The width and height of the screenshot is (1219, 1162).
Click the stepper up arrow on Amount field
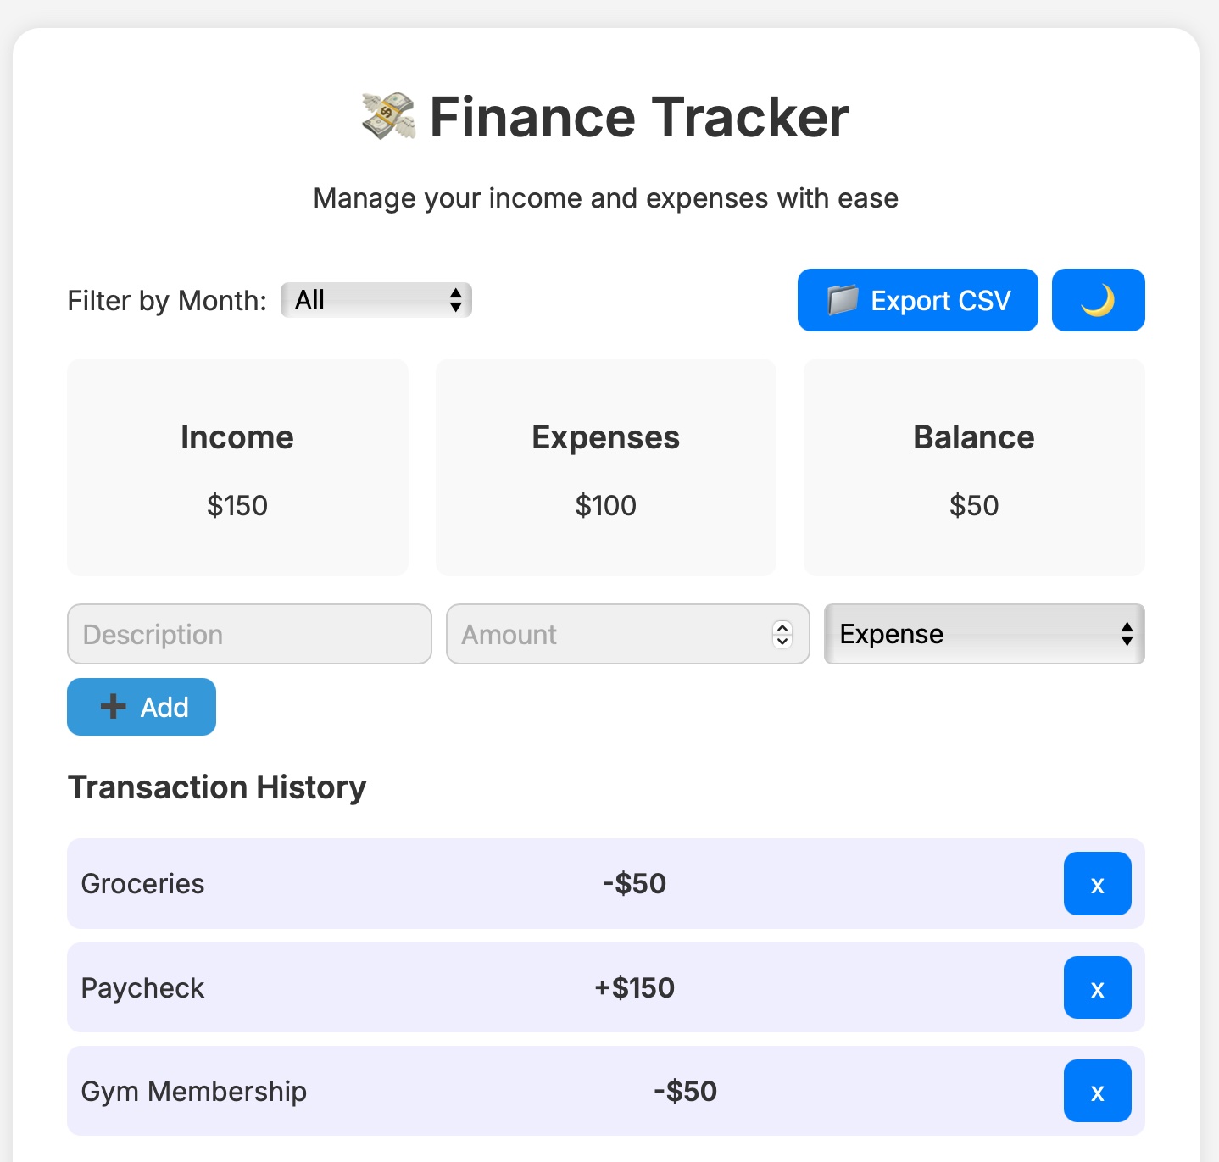point(782,627)
